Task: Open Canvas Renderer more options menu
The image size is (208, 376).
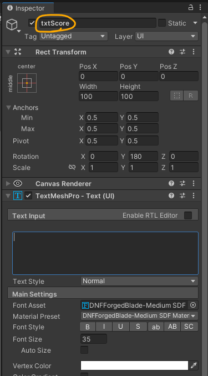Action: [x=194, y=184]
